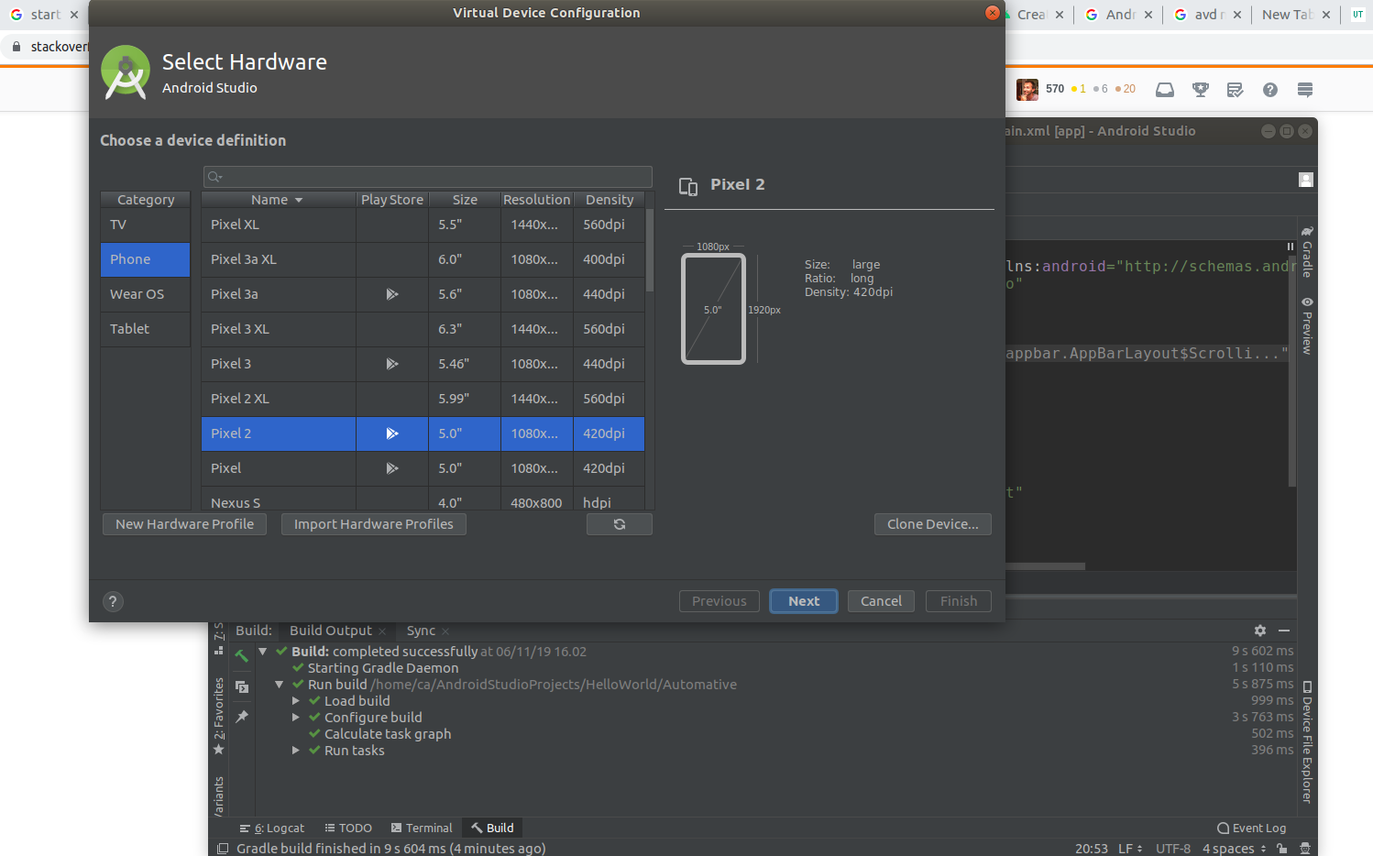This screenshot has height=856, width=1373.
Task: Click the pin tab icon in Build panel
Action: 242,717
